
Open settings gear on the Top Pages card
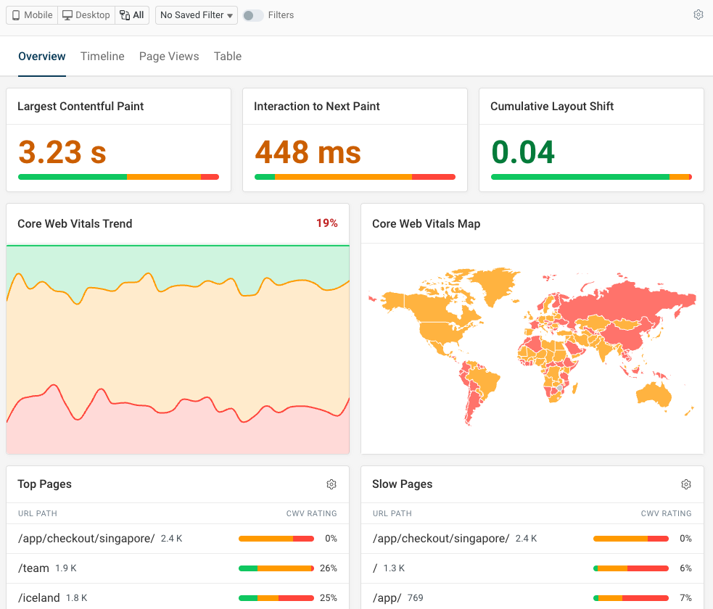click(331, 484)
